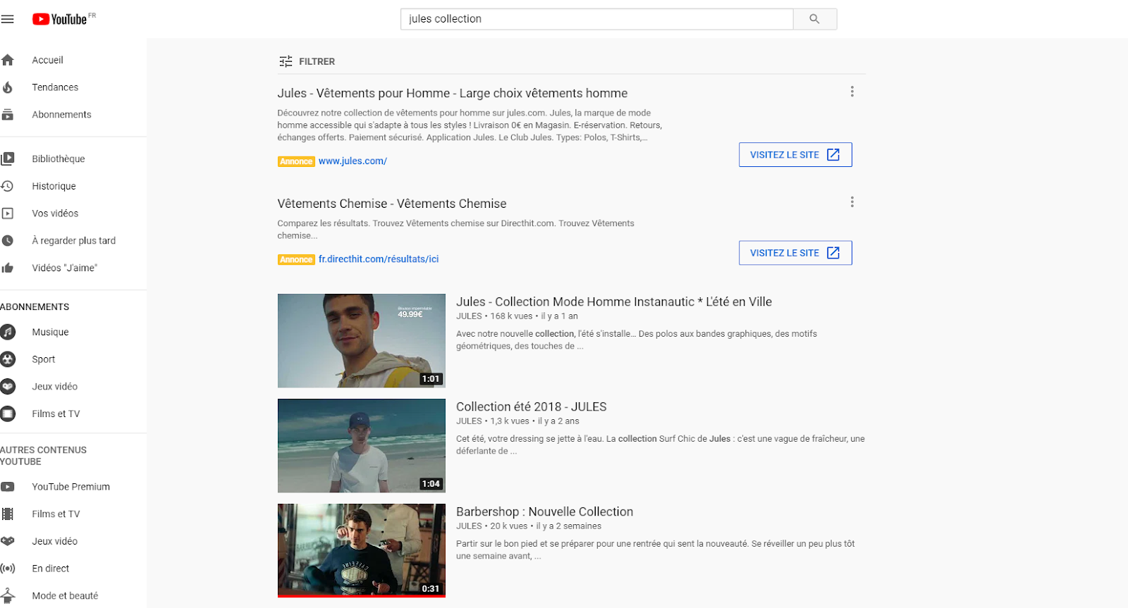
Task: Click the Visitez le site button for directhit
Action: click(x=795, y=253)
